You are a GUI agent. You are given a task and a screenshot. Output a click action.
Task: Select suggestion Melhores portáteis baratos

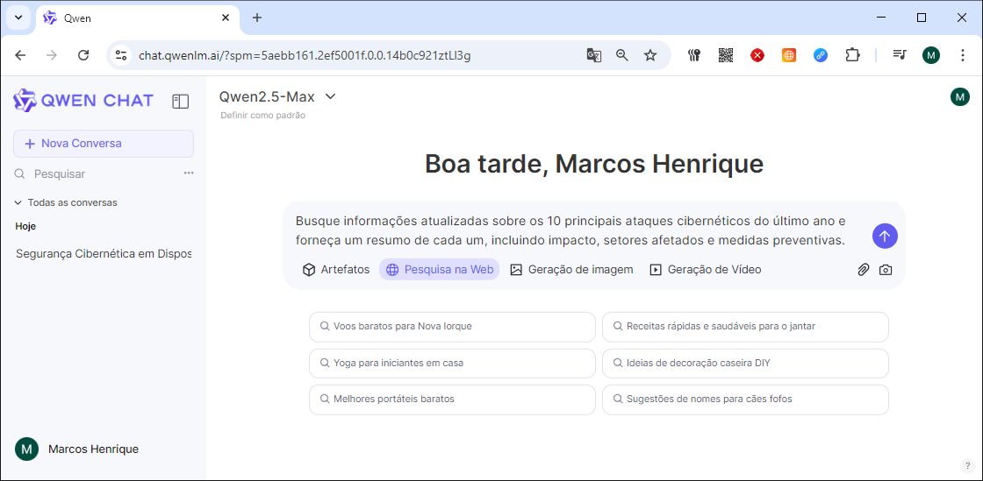pos(452,399)
